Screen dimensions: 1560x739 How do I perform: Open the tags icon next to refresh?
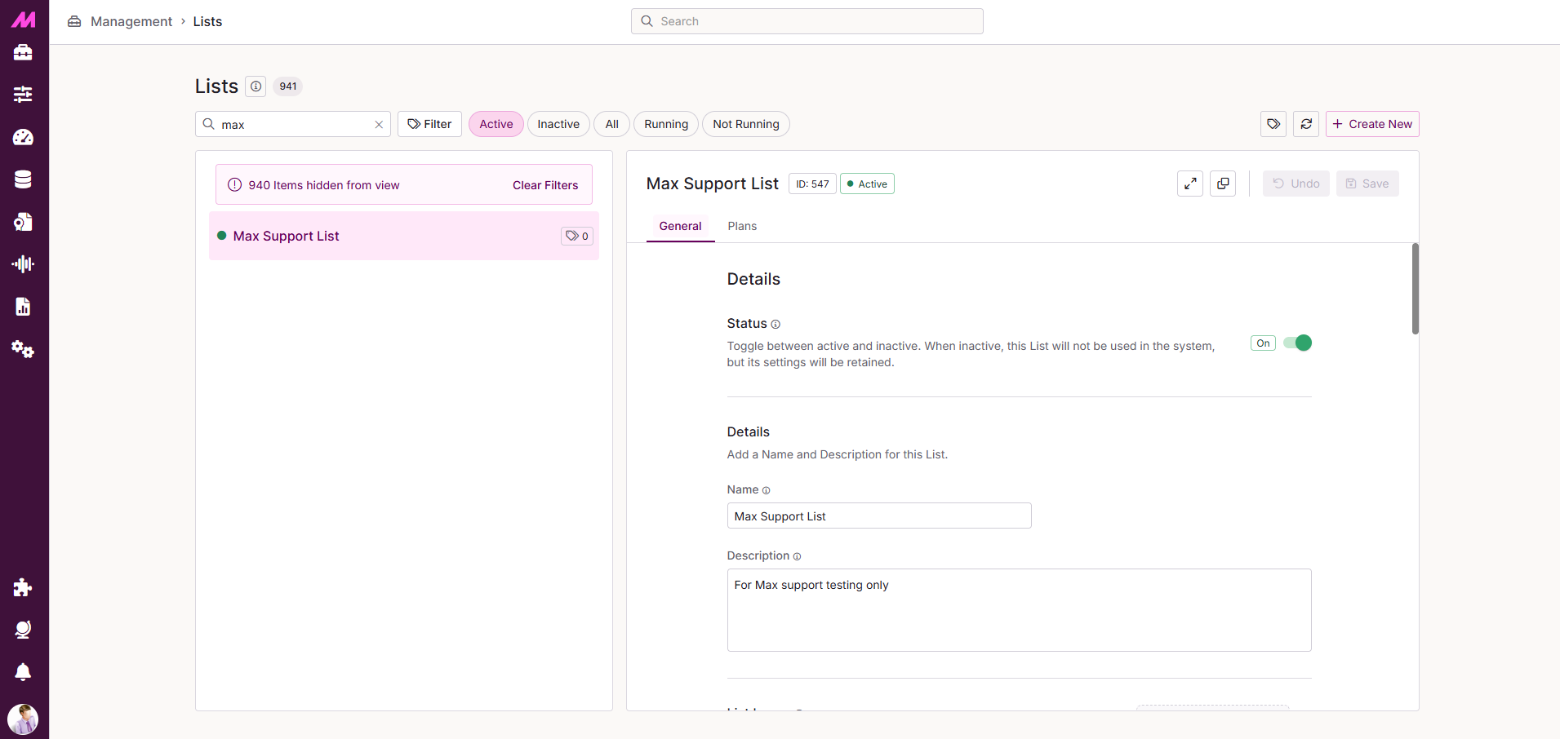tap(1273, 124)
